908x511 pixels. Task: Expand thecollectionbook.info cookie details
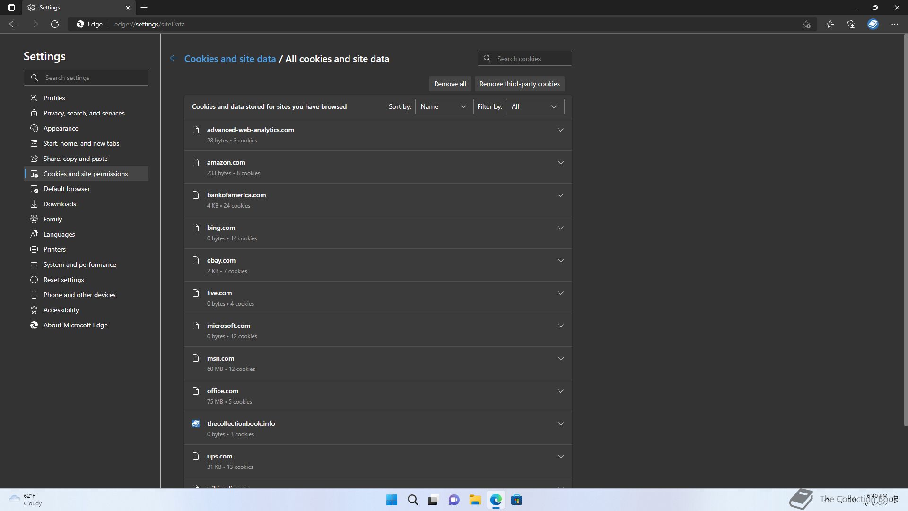[x=560, y=423]
